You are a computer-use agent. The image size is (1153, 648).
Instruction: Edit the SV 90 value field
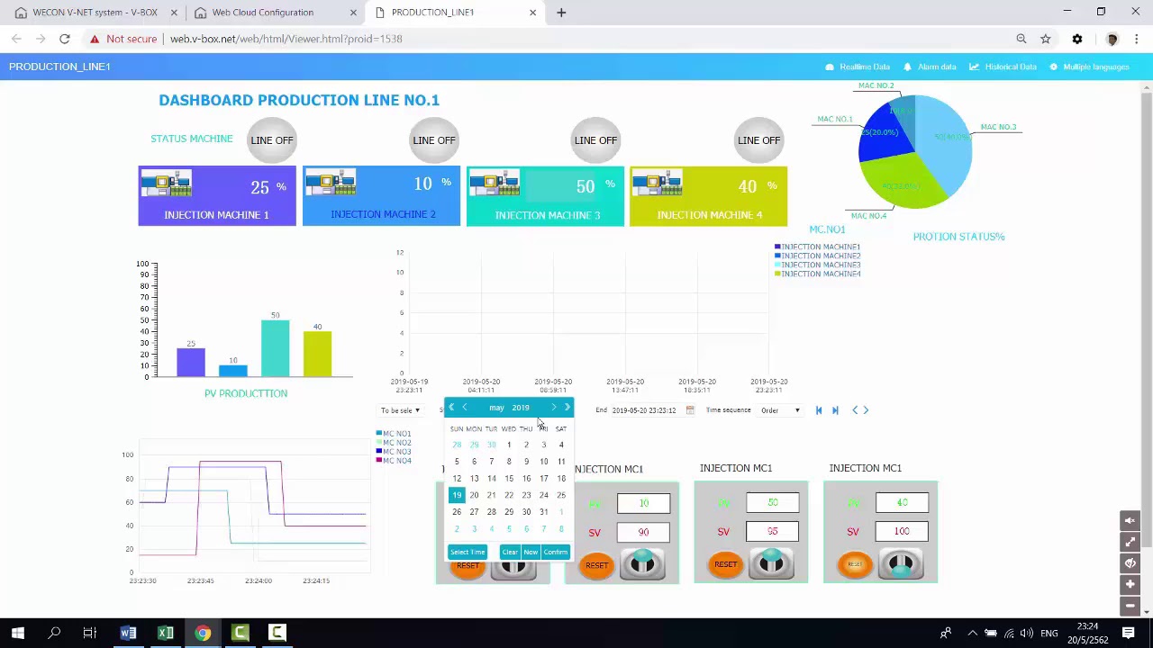point(643,532)
